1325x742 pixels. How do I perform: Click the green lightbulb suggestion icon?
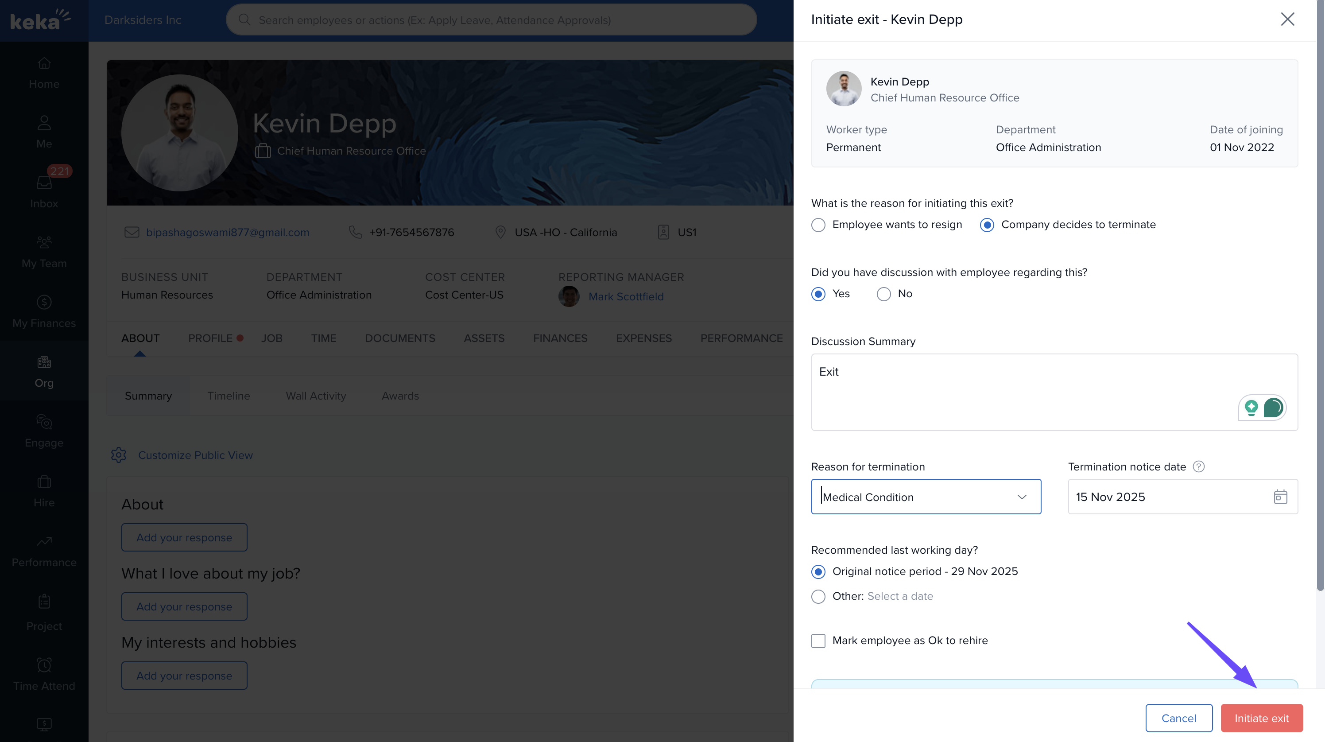[x=1251, y=408]
